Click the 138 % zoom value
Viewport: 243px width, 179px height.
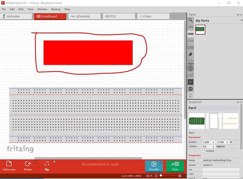click(149, 176)
